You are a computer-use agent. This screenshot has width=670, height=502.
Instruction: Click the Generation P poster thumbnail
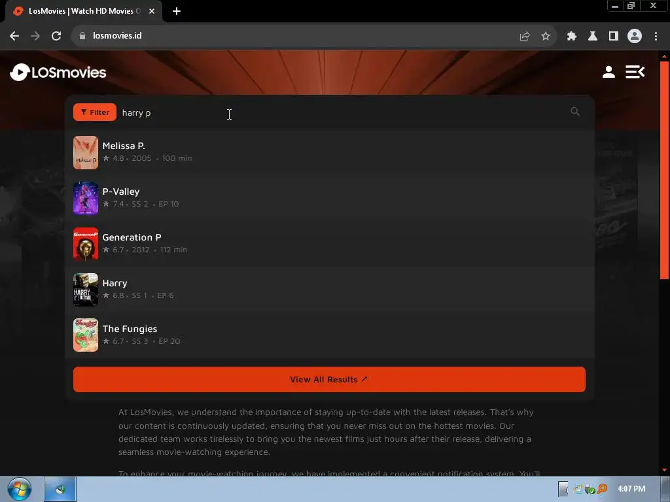[86, 244]
